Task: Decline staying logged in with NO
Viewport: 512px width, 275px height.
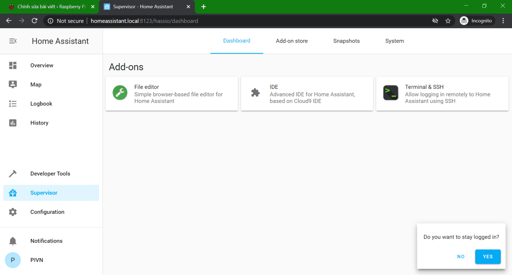Action: coord(461,256)
